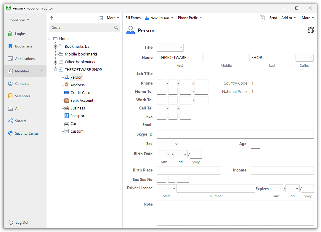Click the Note text area
Image resolution: width=321 pixels, height=232 pixels.
coord(235,213)
